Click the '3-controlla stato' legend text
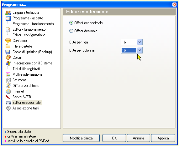 click(x=19, y=132)
